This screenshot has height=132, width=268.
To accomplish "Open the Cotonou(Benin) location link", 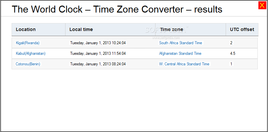I will click(28, 64).
